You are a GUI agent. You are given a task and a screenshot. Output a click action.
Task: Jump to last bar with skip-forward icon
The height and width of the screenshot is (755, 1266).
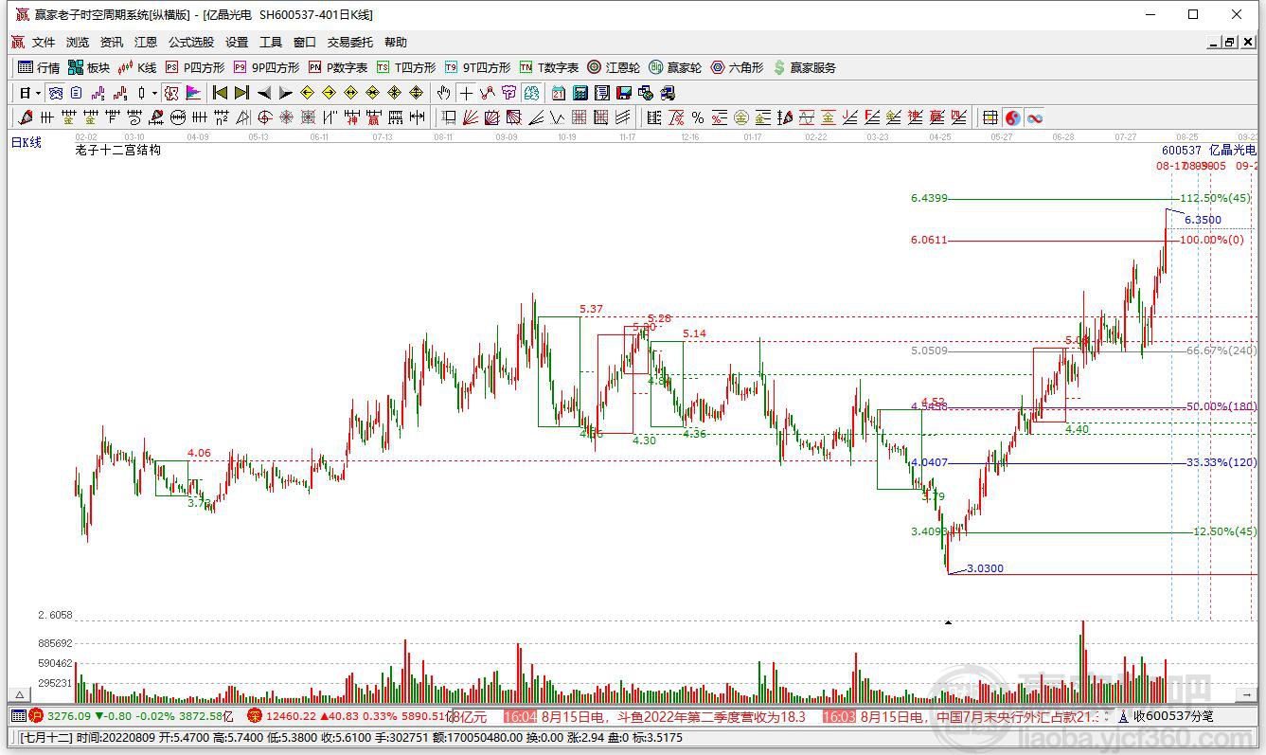(241, 93)
